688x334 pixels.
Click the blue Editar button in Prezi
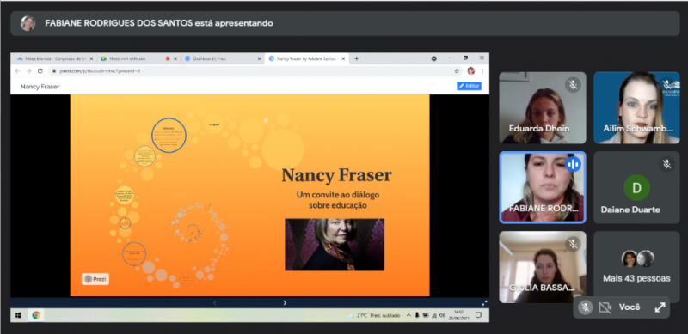tap(469, 86)
